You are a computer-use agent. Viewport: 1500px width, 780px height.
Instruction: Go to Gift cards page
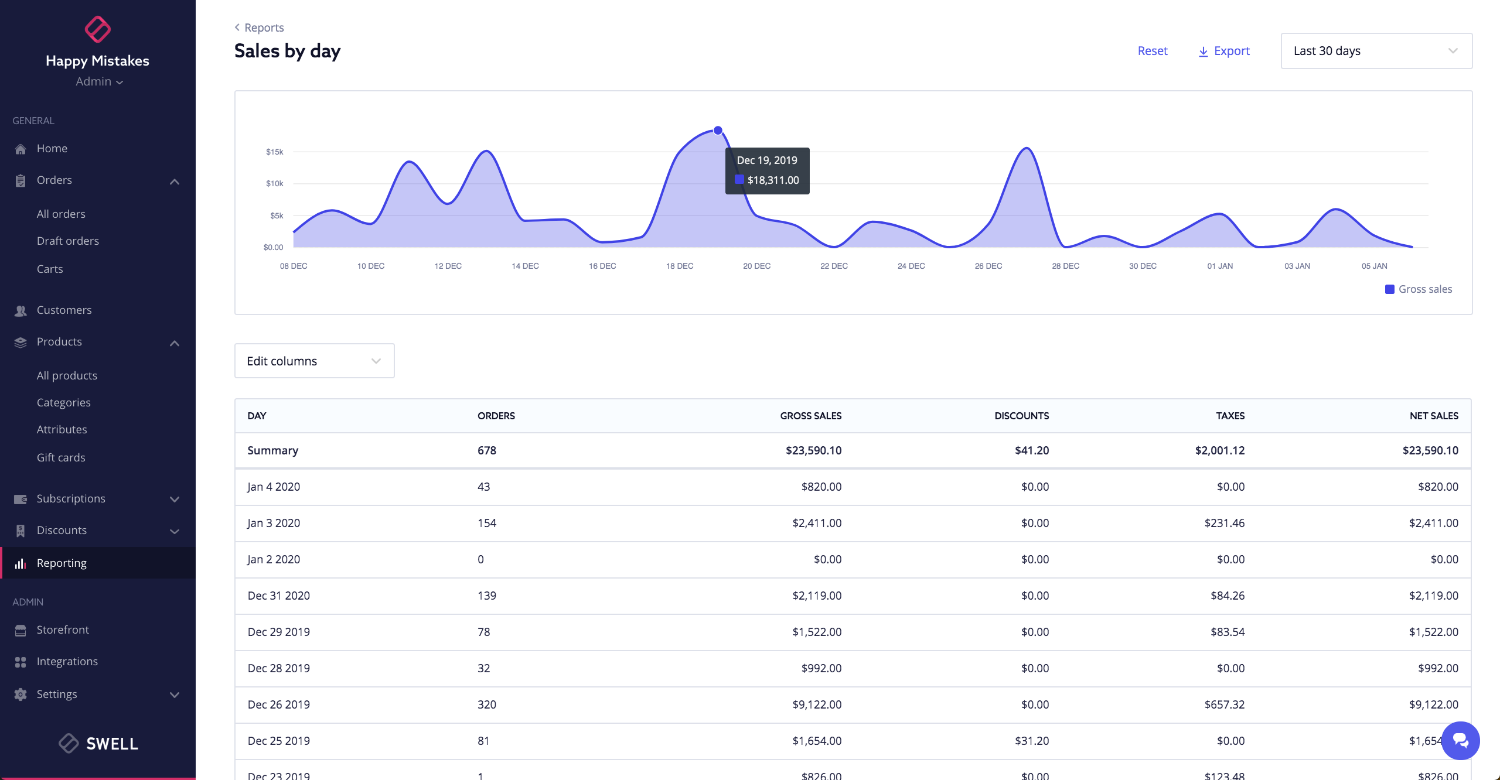point(61,458)
